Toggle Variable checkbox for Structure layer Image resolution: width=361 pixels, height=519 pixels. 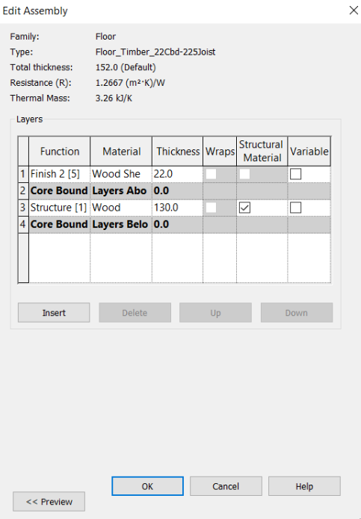pyautogui.click(x=295, y=208)
